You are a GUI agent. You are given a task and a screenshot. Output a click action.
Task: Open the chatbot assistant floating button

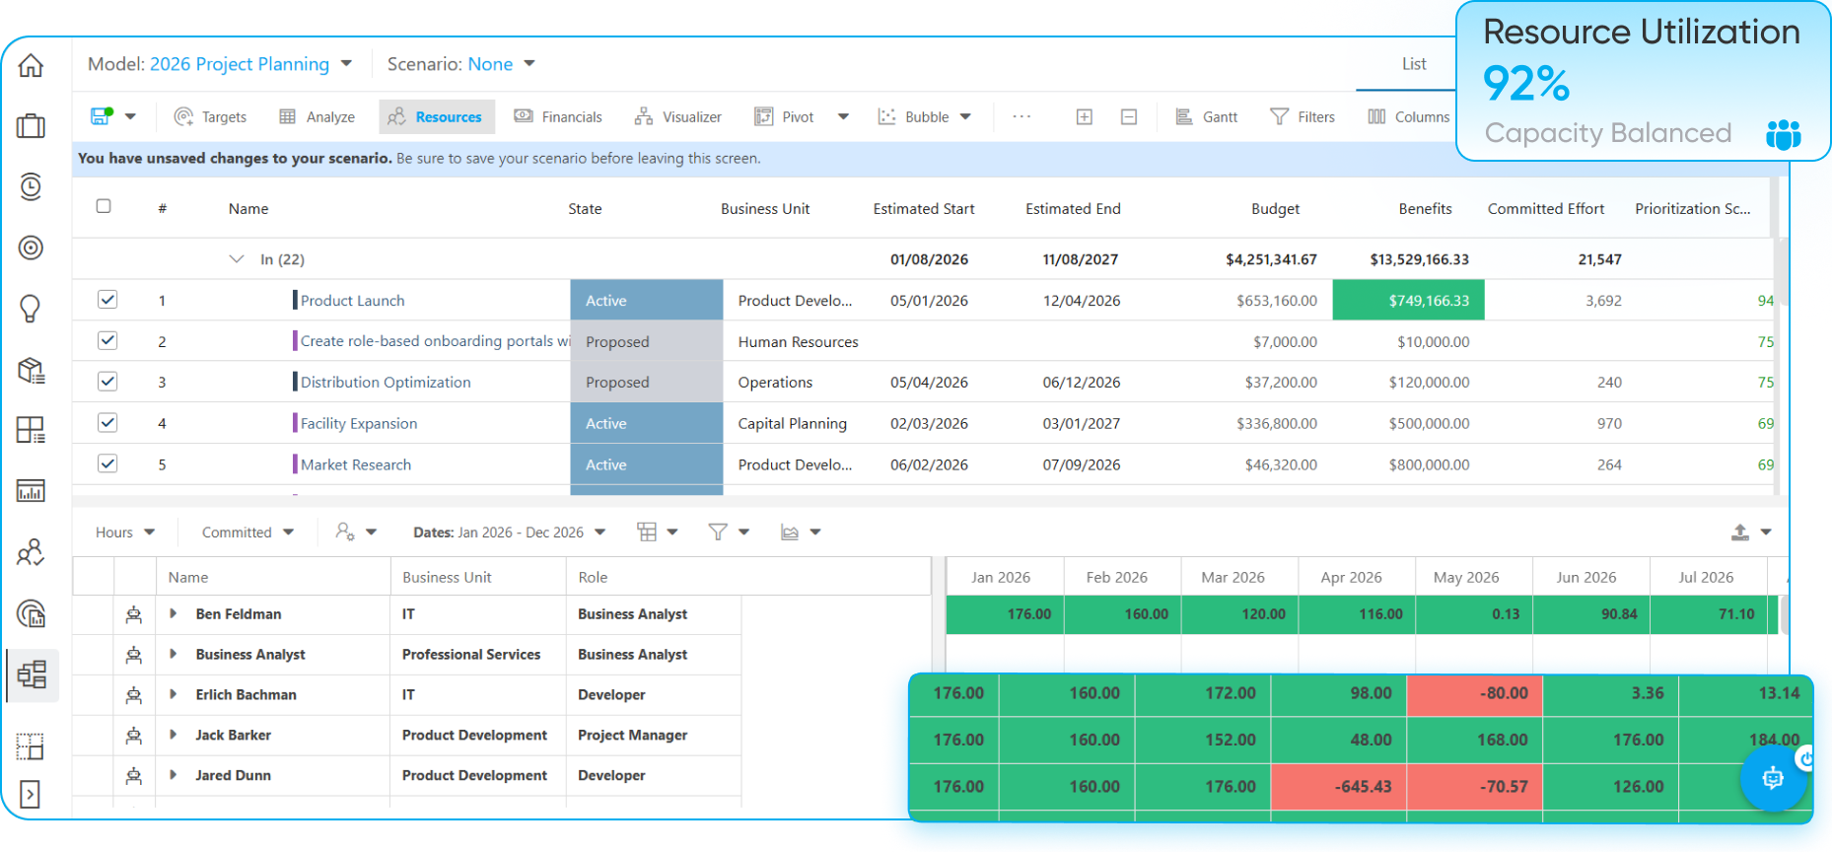[x=1773, y=778]
